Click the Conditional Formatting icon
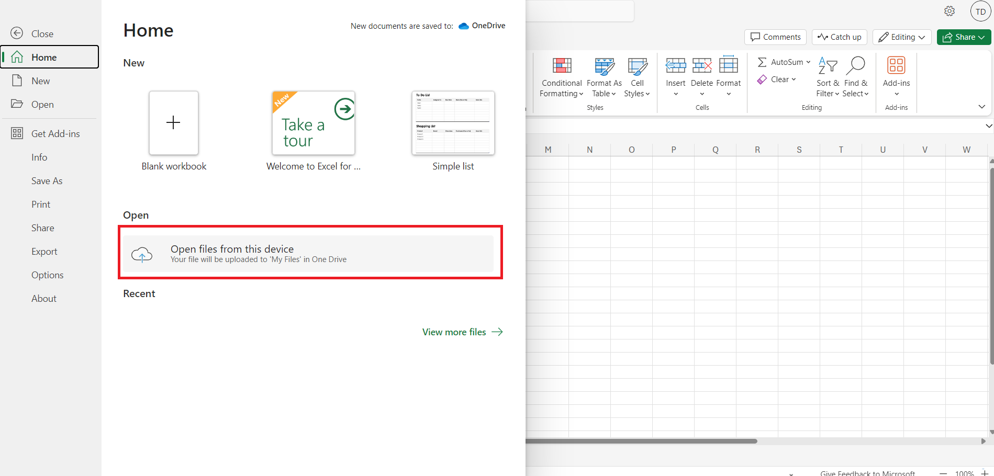This screenshot has height=476, width=994. tap(562, 66)
